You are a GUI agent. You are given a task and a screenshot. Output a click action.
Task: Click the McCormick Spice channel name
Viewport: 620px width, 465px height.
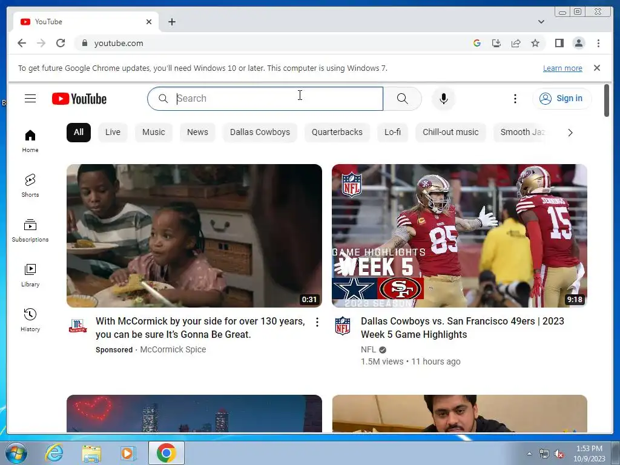coord(173,349)
